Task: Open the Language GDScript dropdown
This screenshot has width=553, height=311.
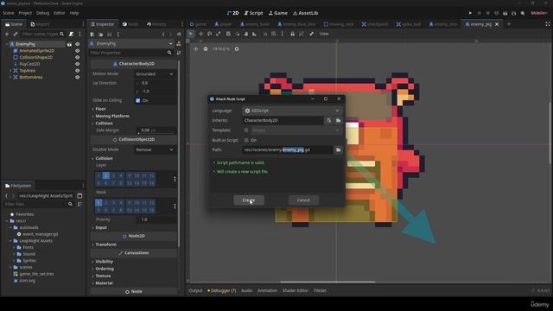Action: pyautogui.click(x=292, y=111)
